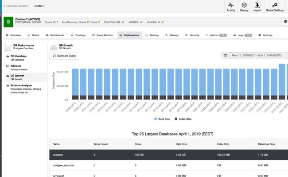288x177 pixels.
Task: Click the DB Variables sidebar icon
Action: click(x=8, y=56)
